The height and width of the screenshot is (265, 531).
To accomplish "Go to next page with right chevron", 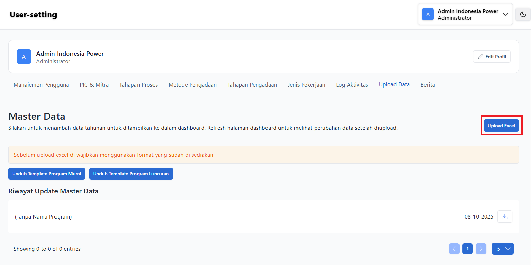I will pos(481,249).
